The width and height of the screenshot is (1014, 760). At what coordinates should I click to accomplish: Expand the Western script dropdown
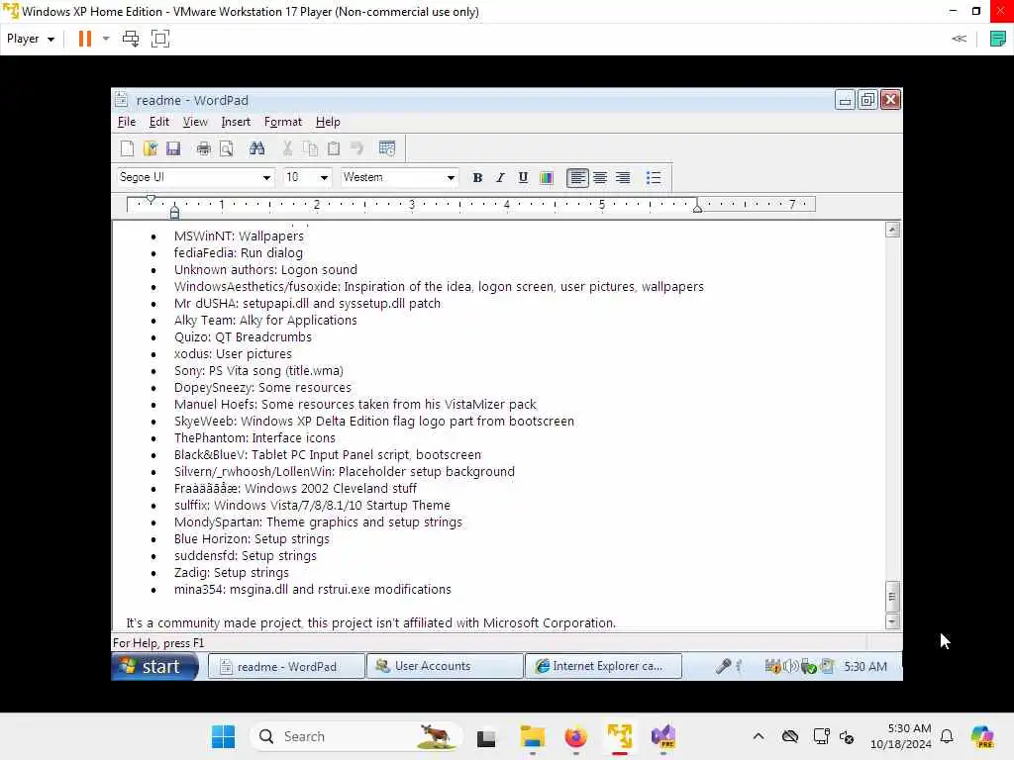(x=451, y=178)
